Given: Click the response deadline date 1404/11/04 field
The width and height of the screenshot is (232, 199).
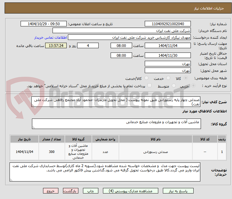Looking at the screenshot, I should click(x=168, y=45).
